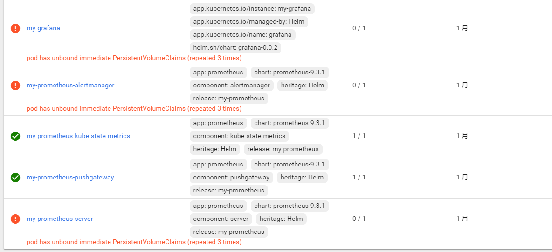Click app: prometheus chip in the server row
This screenshot has height=252, width=552.
pyautogui.click(x=218, y=206)
